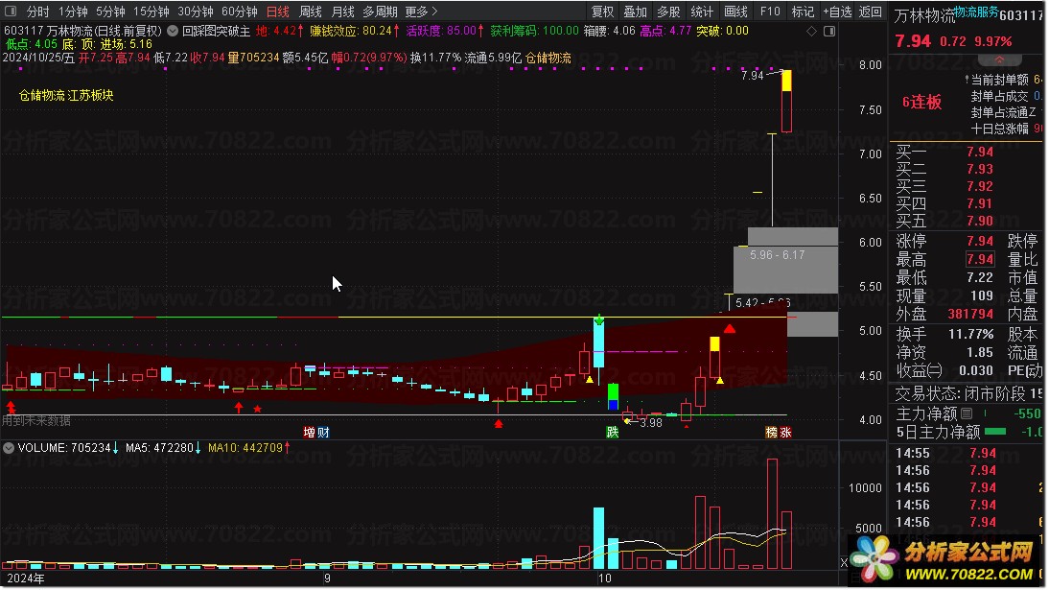
Task: Click the MA10: 442709 label
Action: (x=245, y=447)
